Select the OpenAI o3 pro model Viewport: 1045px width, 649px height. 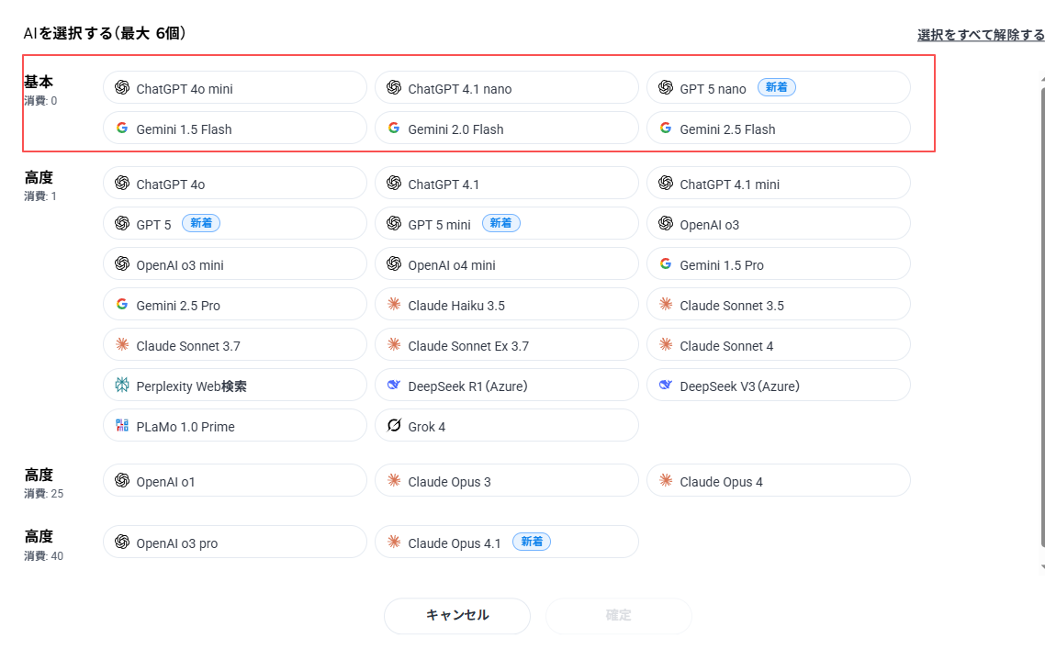pos(234,543)
